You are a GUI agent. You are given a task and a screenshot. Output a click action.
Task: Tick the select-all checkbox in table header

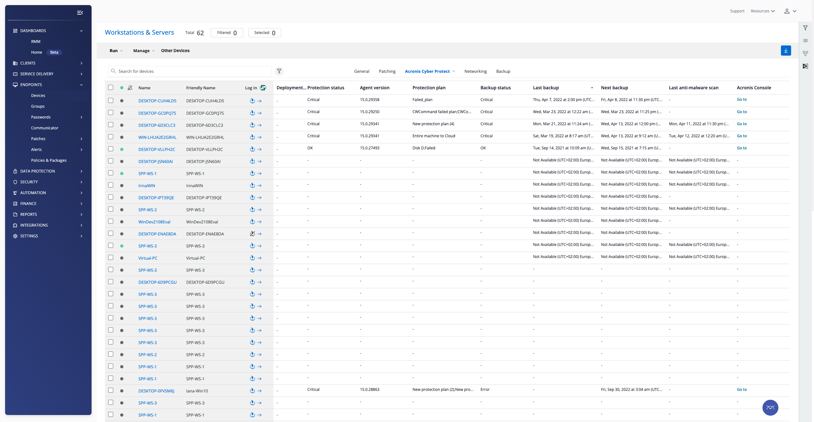coord(111,87)
